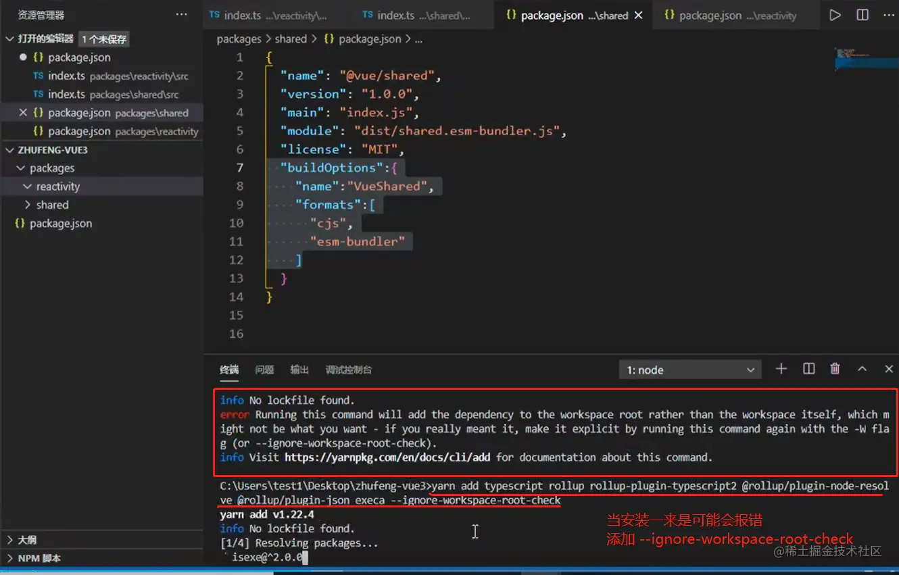Click 'yarn add v1.22.4' terminal line

click(x=267, y=515)
